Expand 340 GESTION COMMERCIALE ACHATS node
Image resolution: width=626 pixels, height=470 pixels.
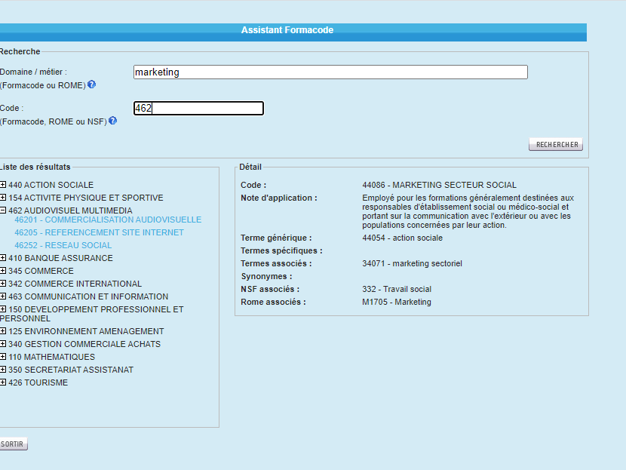[x=3, y=343]
